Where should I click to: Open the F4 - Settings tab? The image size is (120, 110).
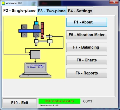click(80, 11)
